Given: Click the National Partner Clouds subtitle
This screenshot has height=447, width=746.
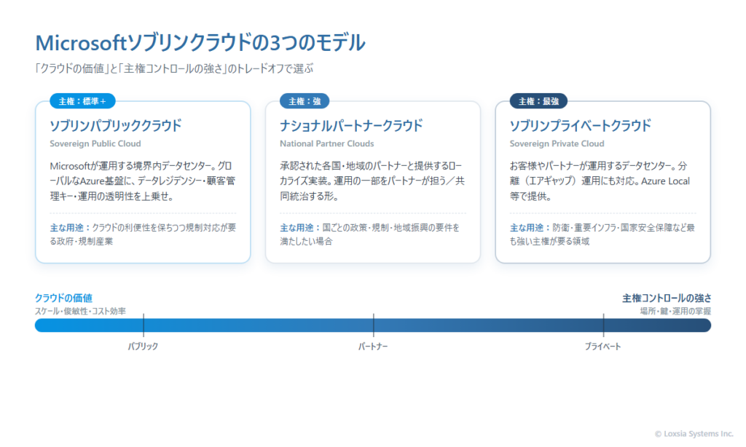Looking at the screenshot, I should [x=327, y=143].
